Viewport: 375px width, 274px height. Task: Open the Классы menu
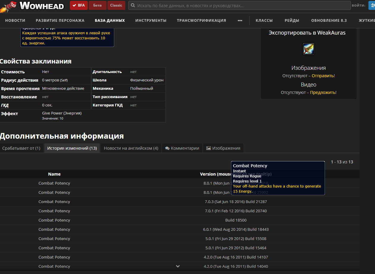point(264,21)
